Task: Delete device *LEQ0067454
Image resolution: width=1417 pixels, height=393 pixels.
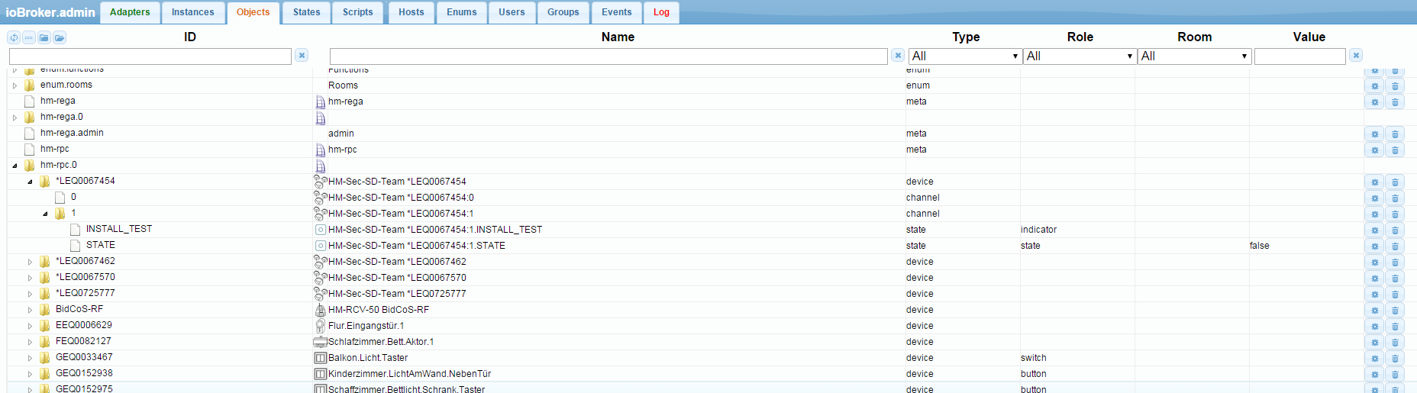Action: click(1395, 182)
